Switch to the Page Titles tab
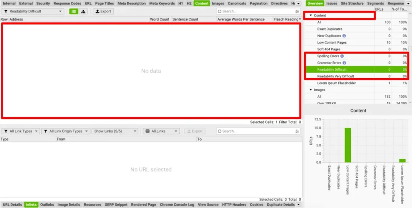Screen dimensions: 412x208 104,3
